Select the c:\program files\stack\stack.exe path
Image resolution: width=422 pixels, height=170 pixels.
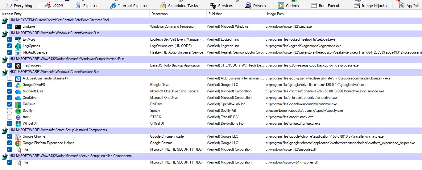[290, 117]
